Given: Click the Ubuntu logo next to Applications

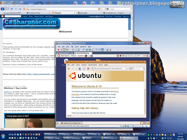Looking at the screenshot, I should click(58, 56).
